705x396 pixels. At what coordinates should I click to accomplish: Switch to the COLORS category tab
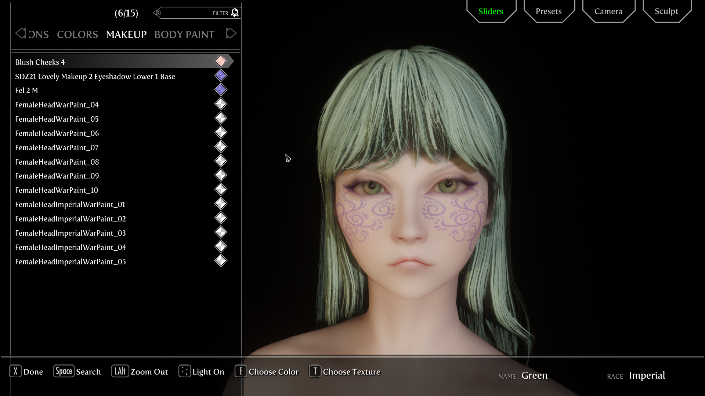click(x=77, y=34)
